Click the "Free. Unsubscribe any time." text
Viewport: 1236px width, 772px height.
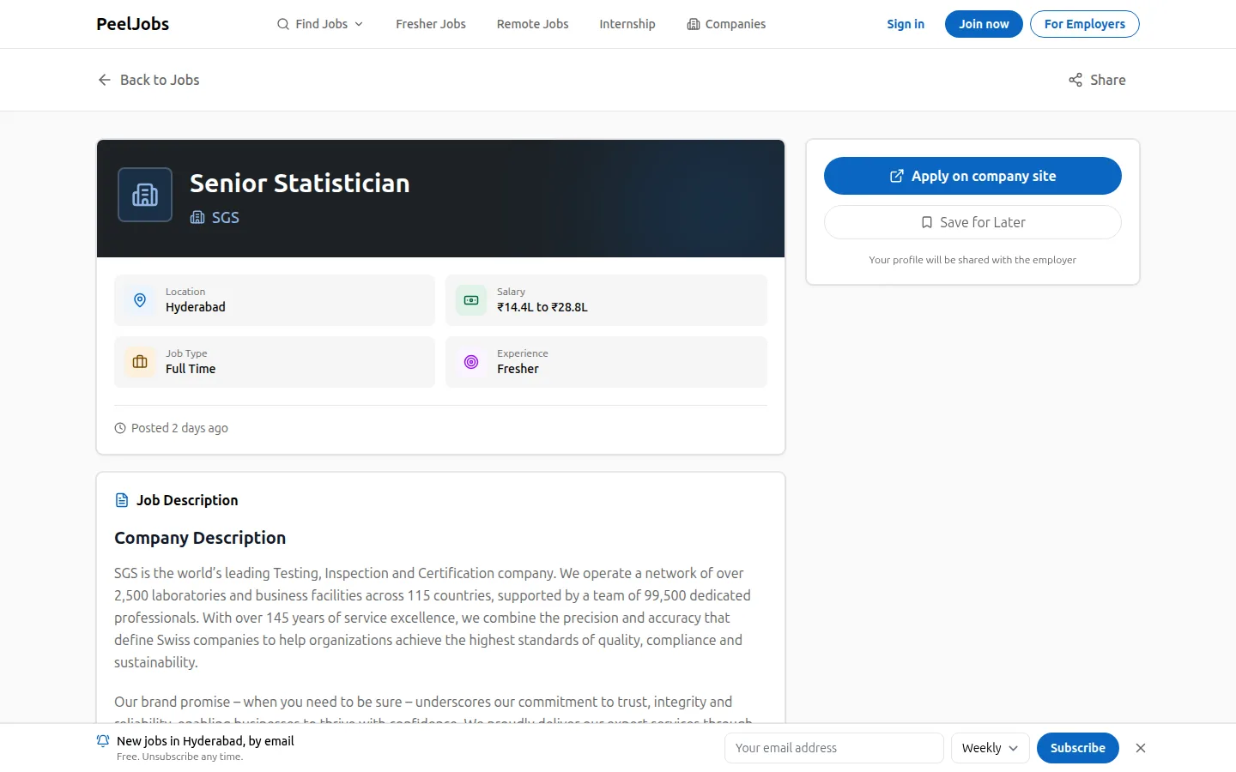click(x=179, y=757)
